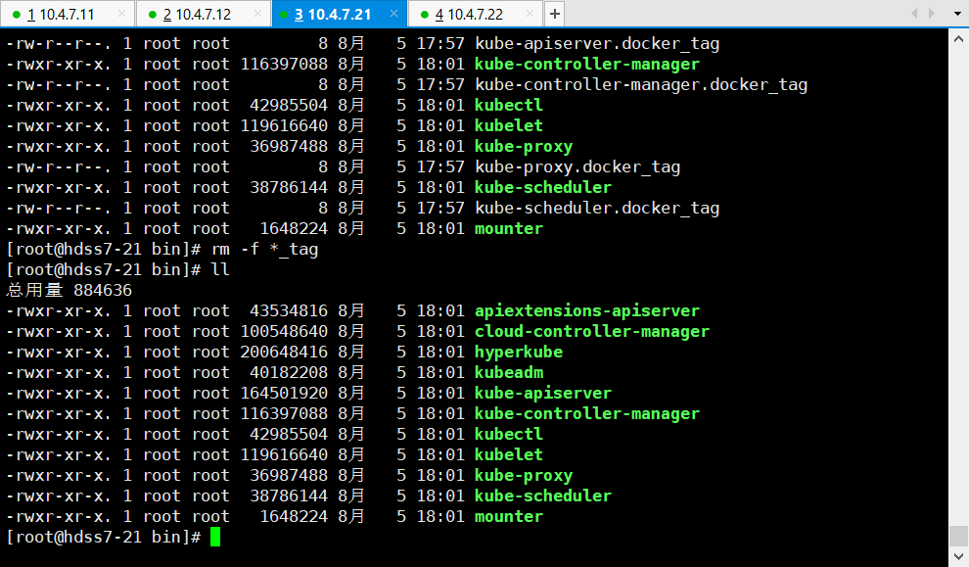This screenshot has width=969, height=567.
Task: Open a new session tab with plus button
Action: 554,14
